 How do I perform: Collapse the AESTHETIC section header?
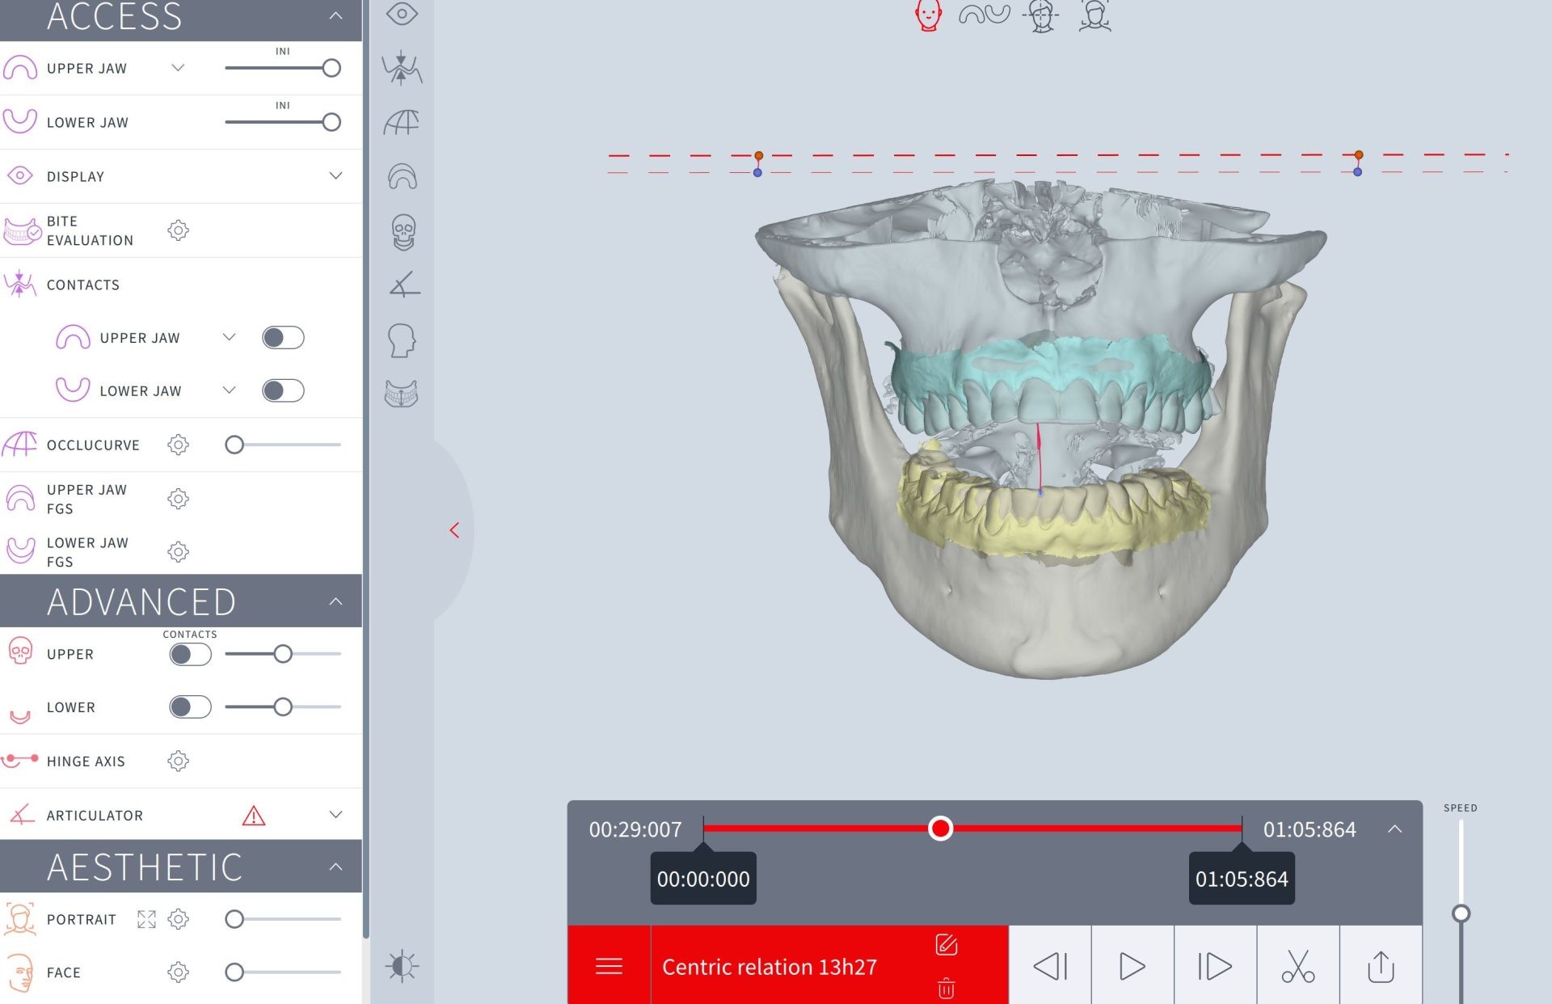click(x=335, y=867)
